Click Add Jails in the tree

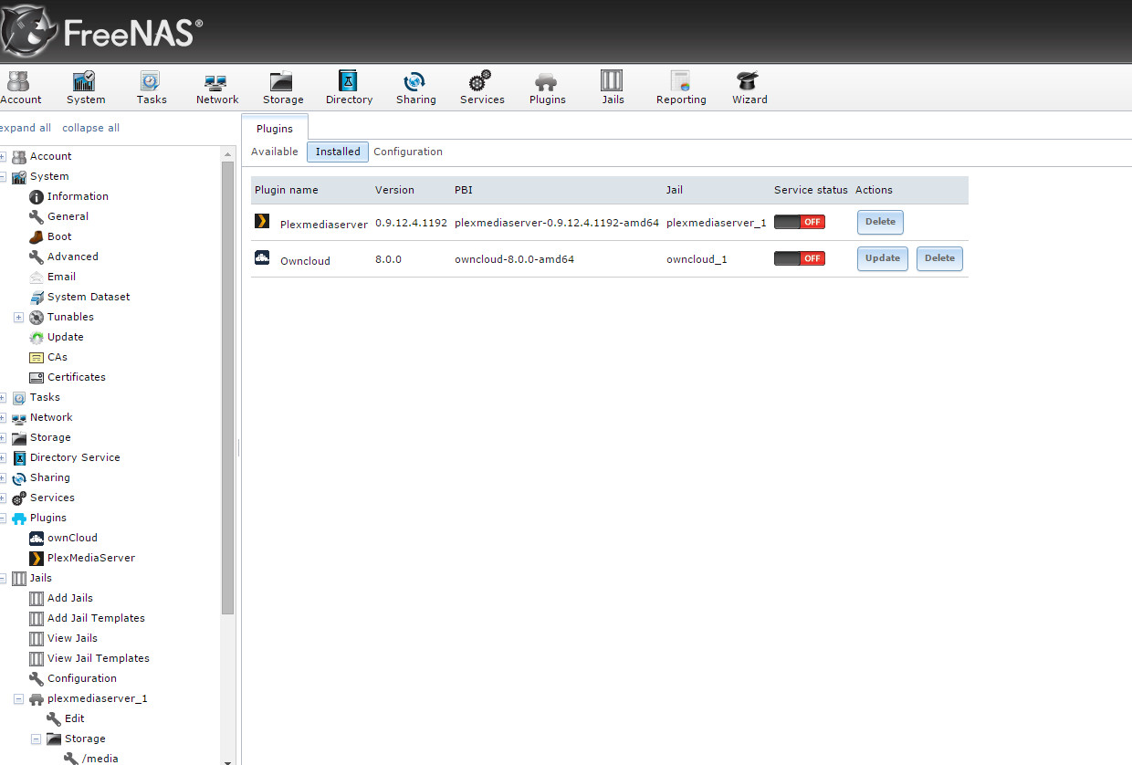click(x=70, y=598)
